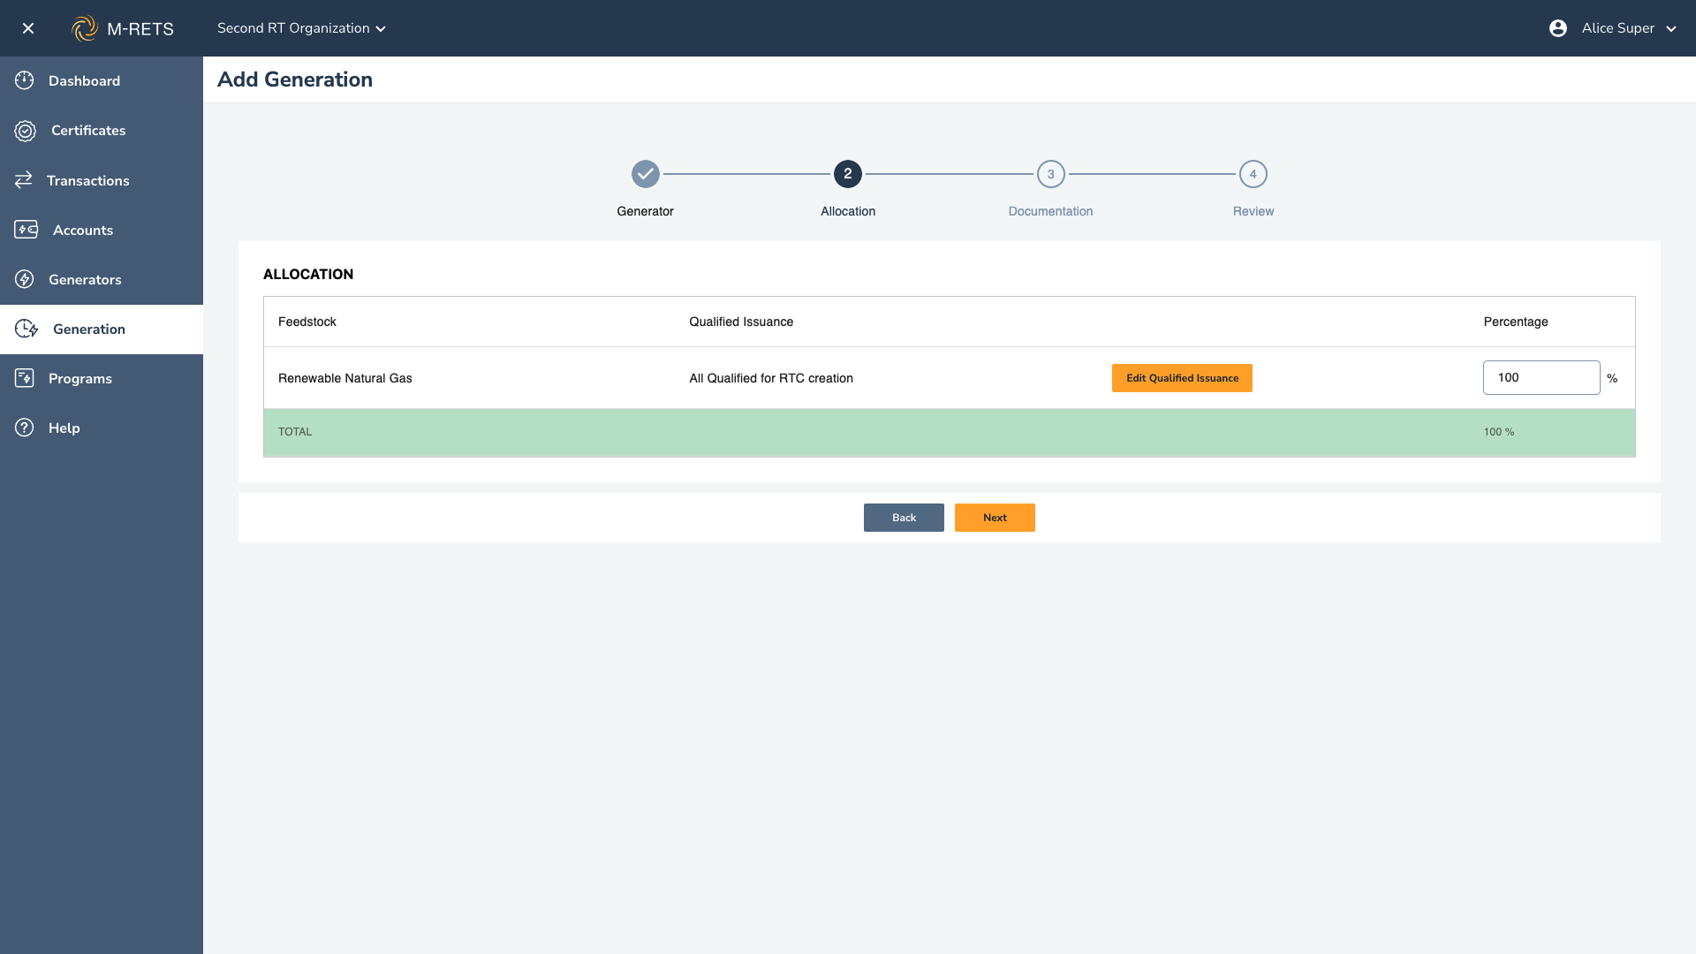Close the sidebar with the X icon
This screenshot has width=1696, height=954.
pos(28,28)
